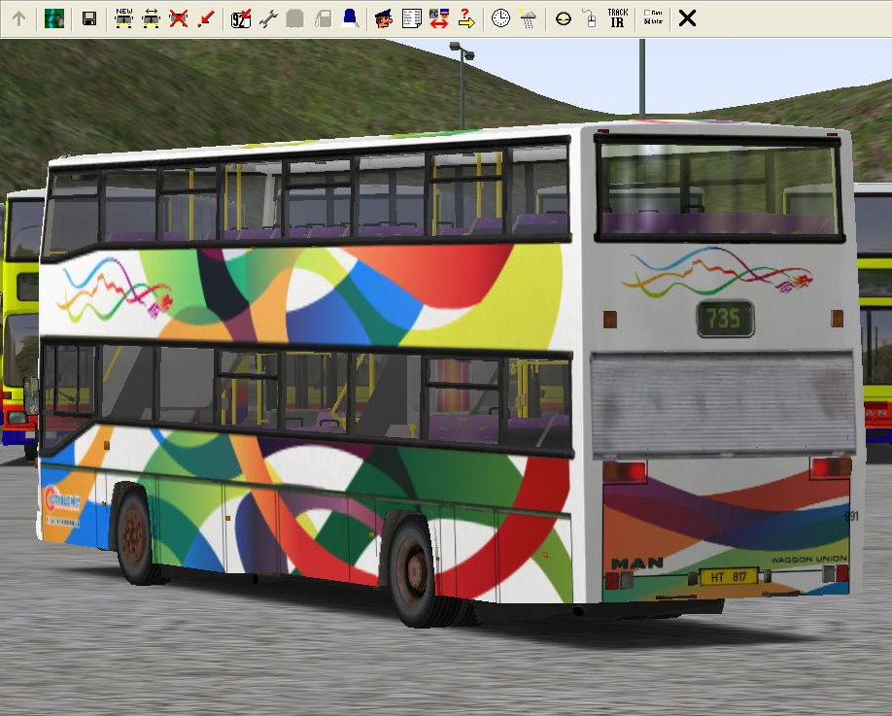Toggle the two-checkbox options icon
This screenshot has width=892, height=716.
click(653, 17)
